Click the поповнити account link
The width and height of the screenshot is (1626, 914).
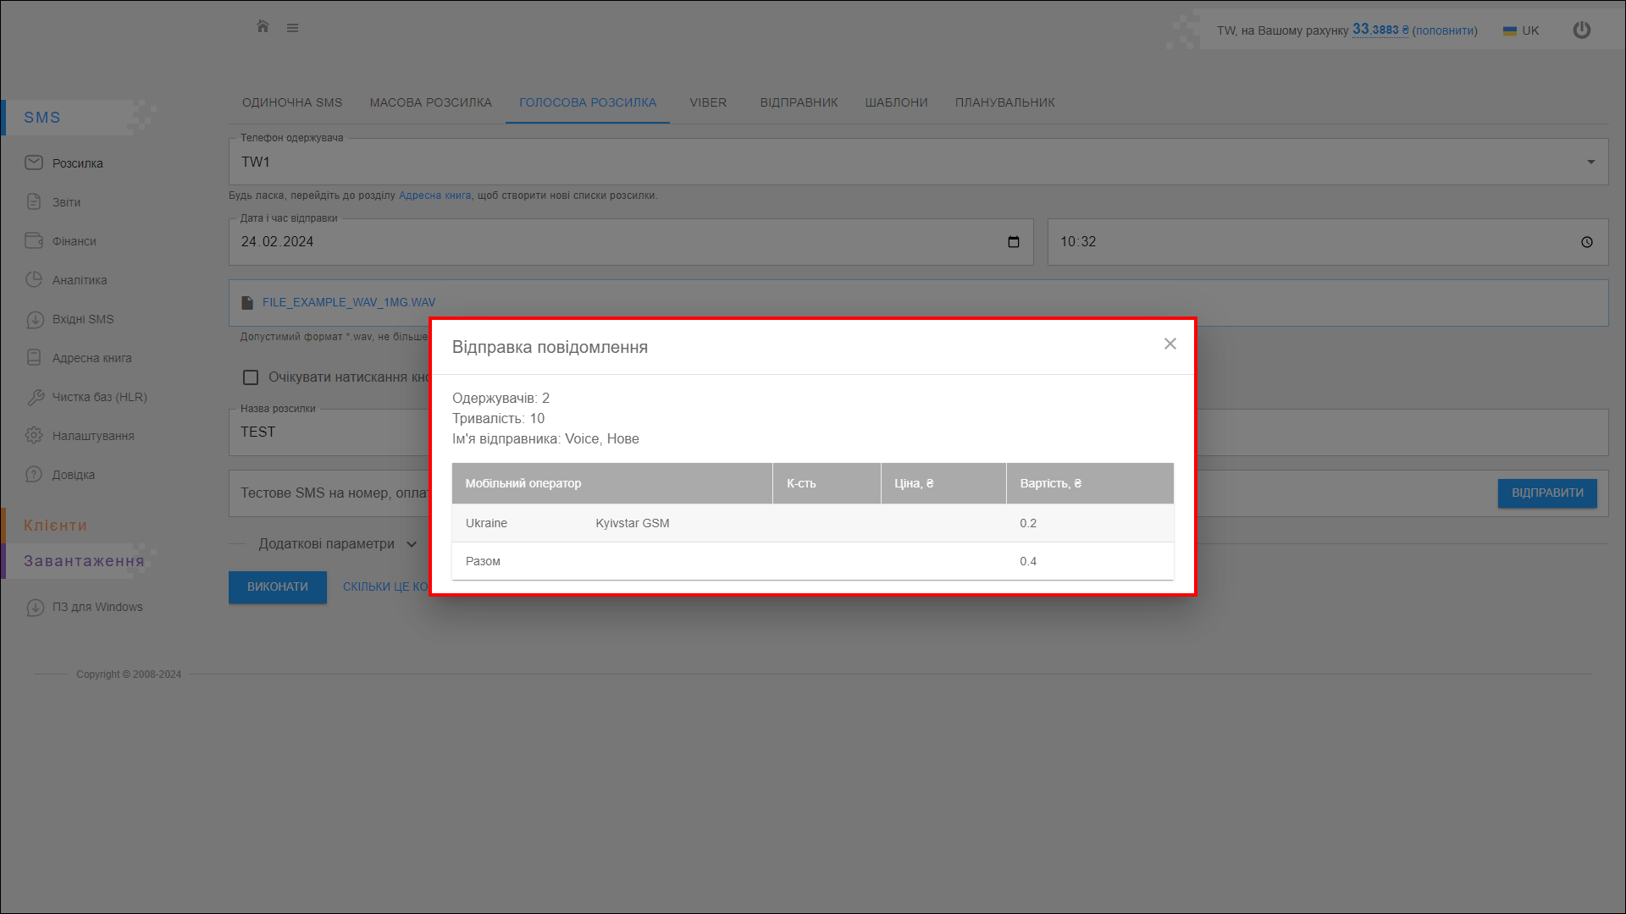coord(1444,30)
